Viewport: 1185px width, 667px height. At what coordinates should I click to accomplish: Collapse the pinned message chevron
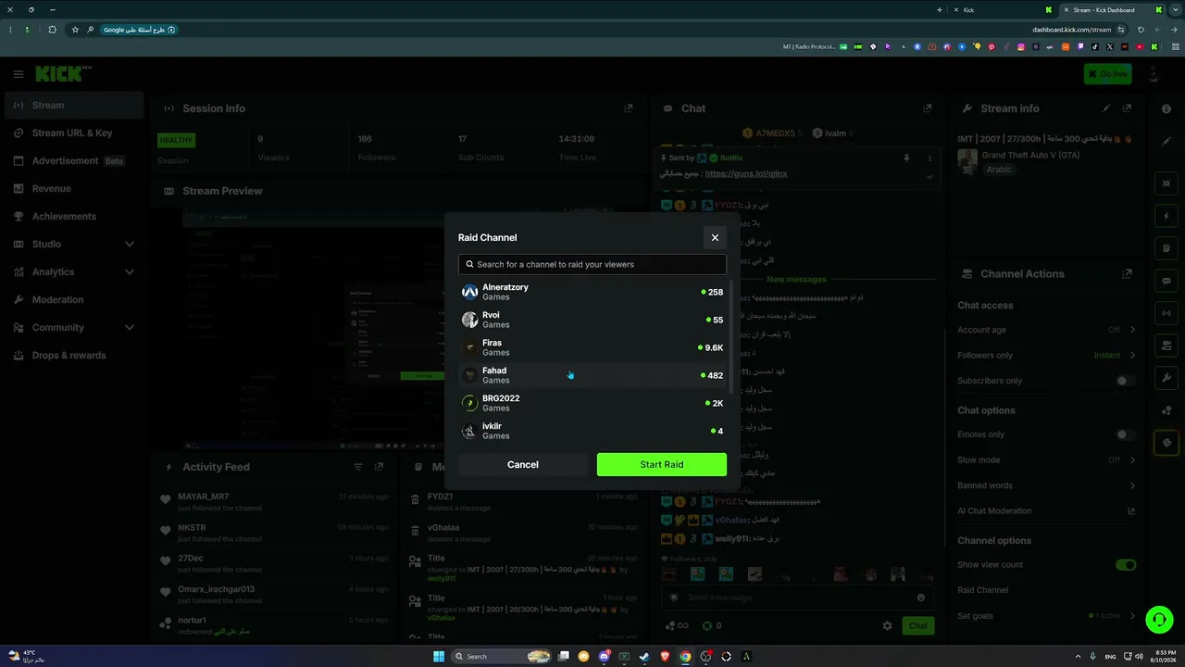click(x=929, y=176)
